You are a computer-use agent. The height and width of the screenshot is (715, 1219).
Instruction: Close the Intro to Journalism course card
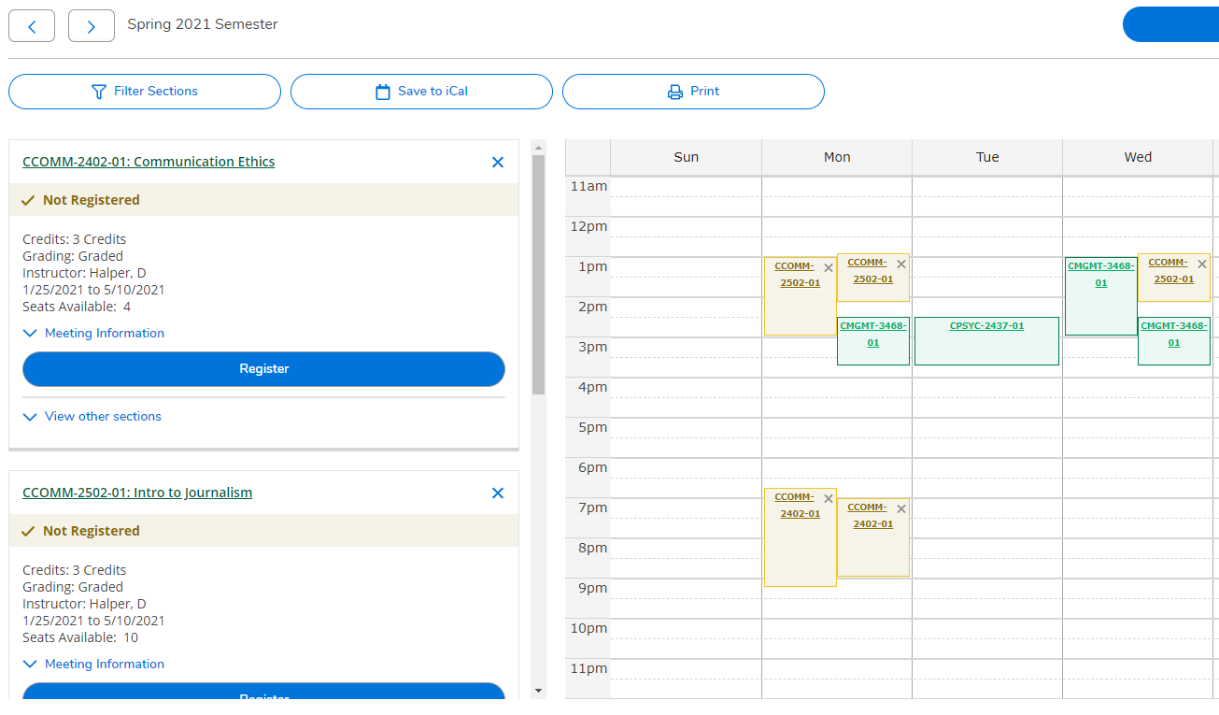coord(497,493)
